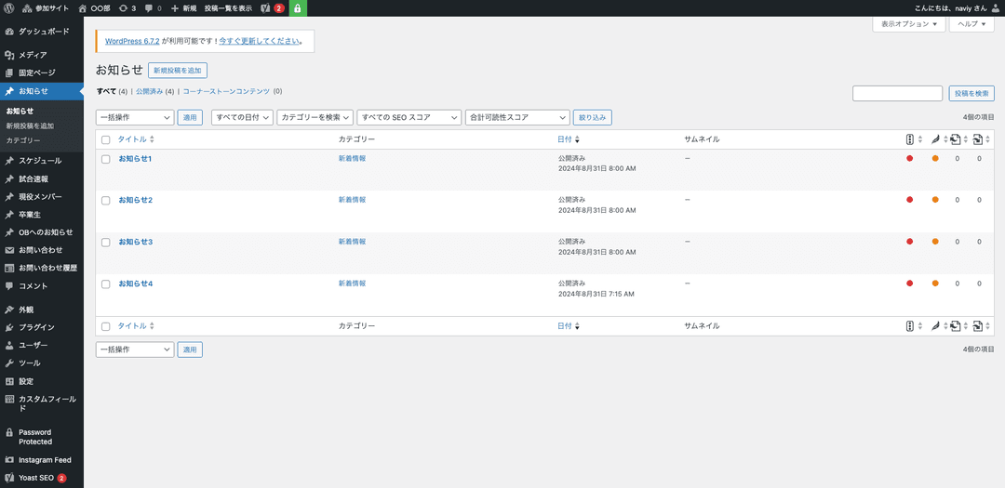Open the 合計可読性スコア dropdown
The height and width of the screenshot is (488, 1005).
coord(517,117)
